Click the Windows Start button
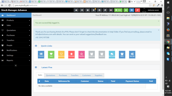 pyautogui.click(x=168, y=3)
